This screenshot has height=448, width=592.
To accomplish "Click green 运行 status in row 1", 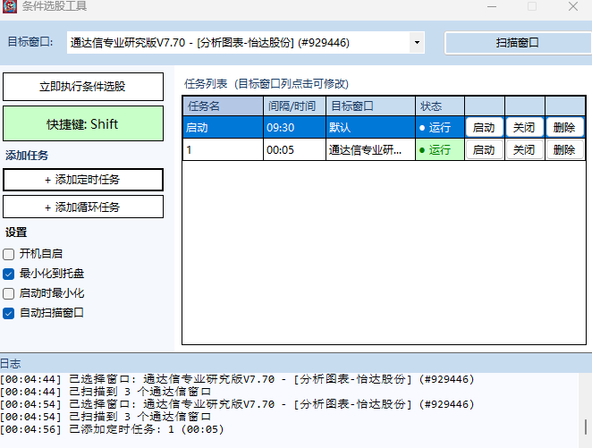I will 440,150.
